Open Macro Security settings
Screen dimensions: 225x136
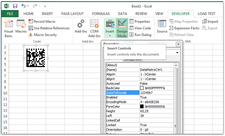coord(43,35)
